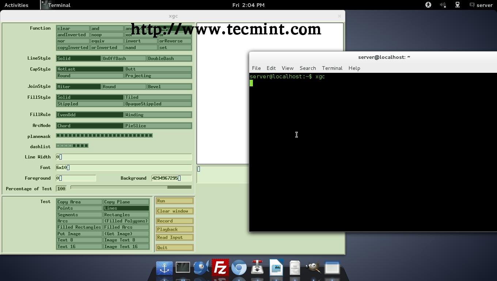Focus the Font input field
The height and width of the screenshot is (281, 497).
tap(124, 168)
